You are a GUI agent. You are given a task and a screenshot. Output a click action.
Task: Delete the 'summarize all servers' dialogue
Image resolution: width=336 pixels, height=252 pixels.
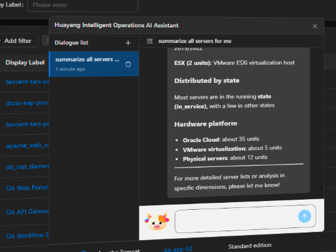pos(128,64)
